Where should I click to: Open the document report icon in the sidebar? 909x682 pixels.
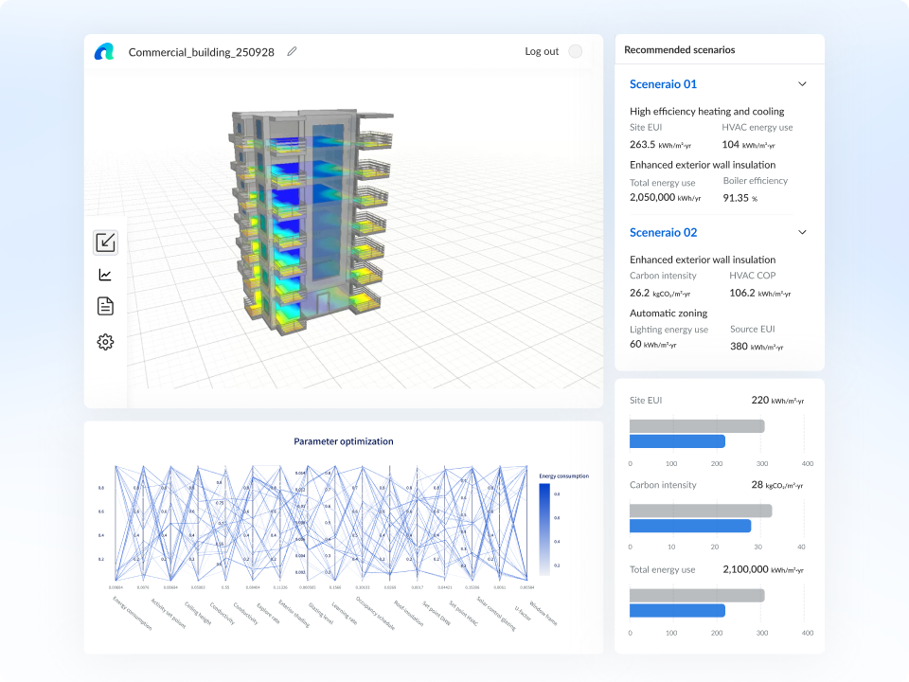[x=105, y=306]
